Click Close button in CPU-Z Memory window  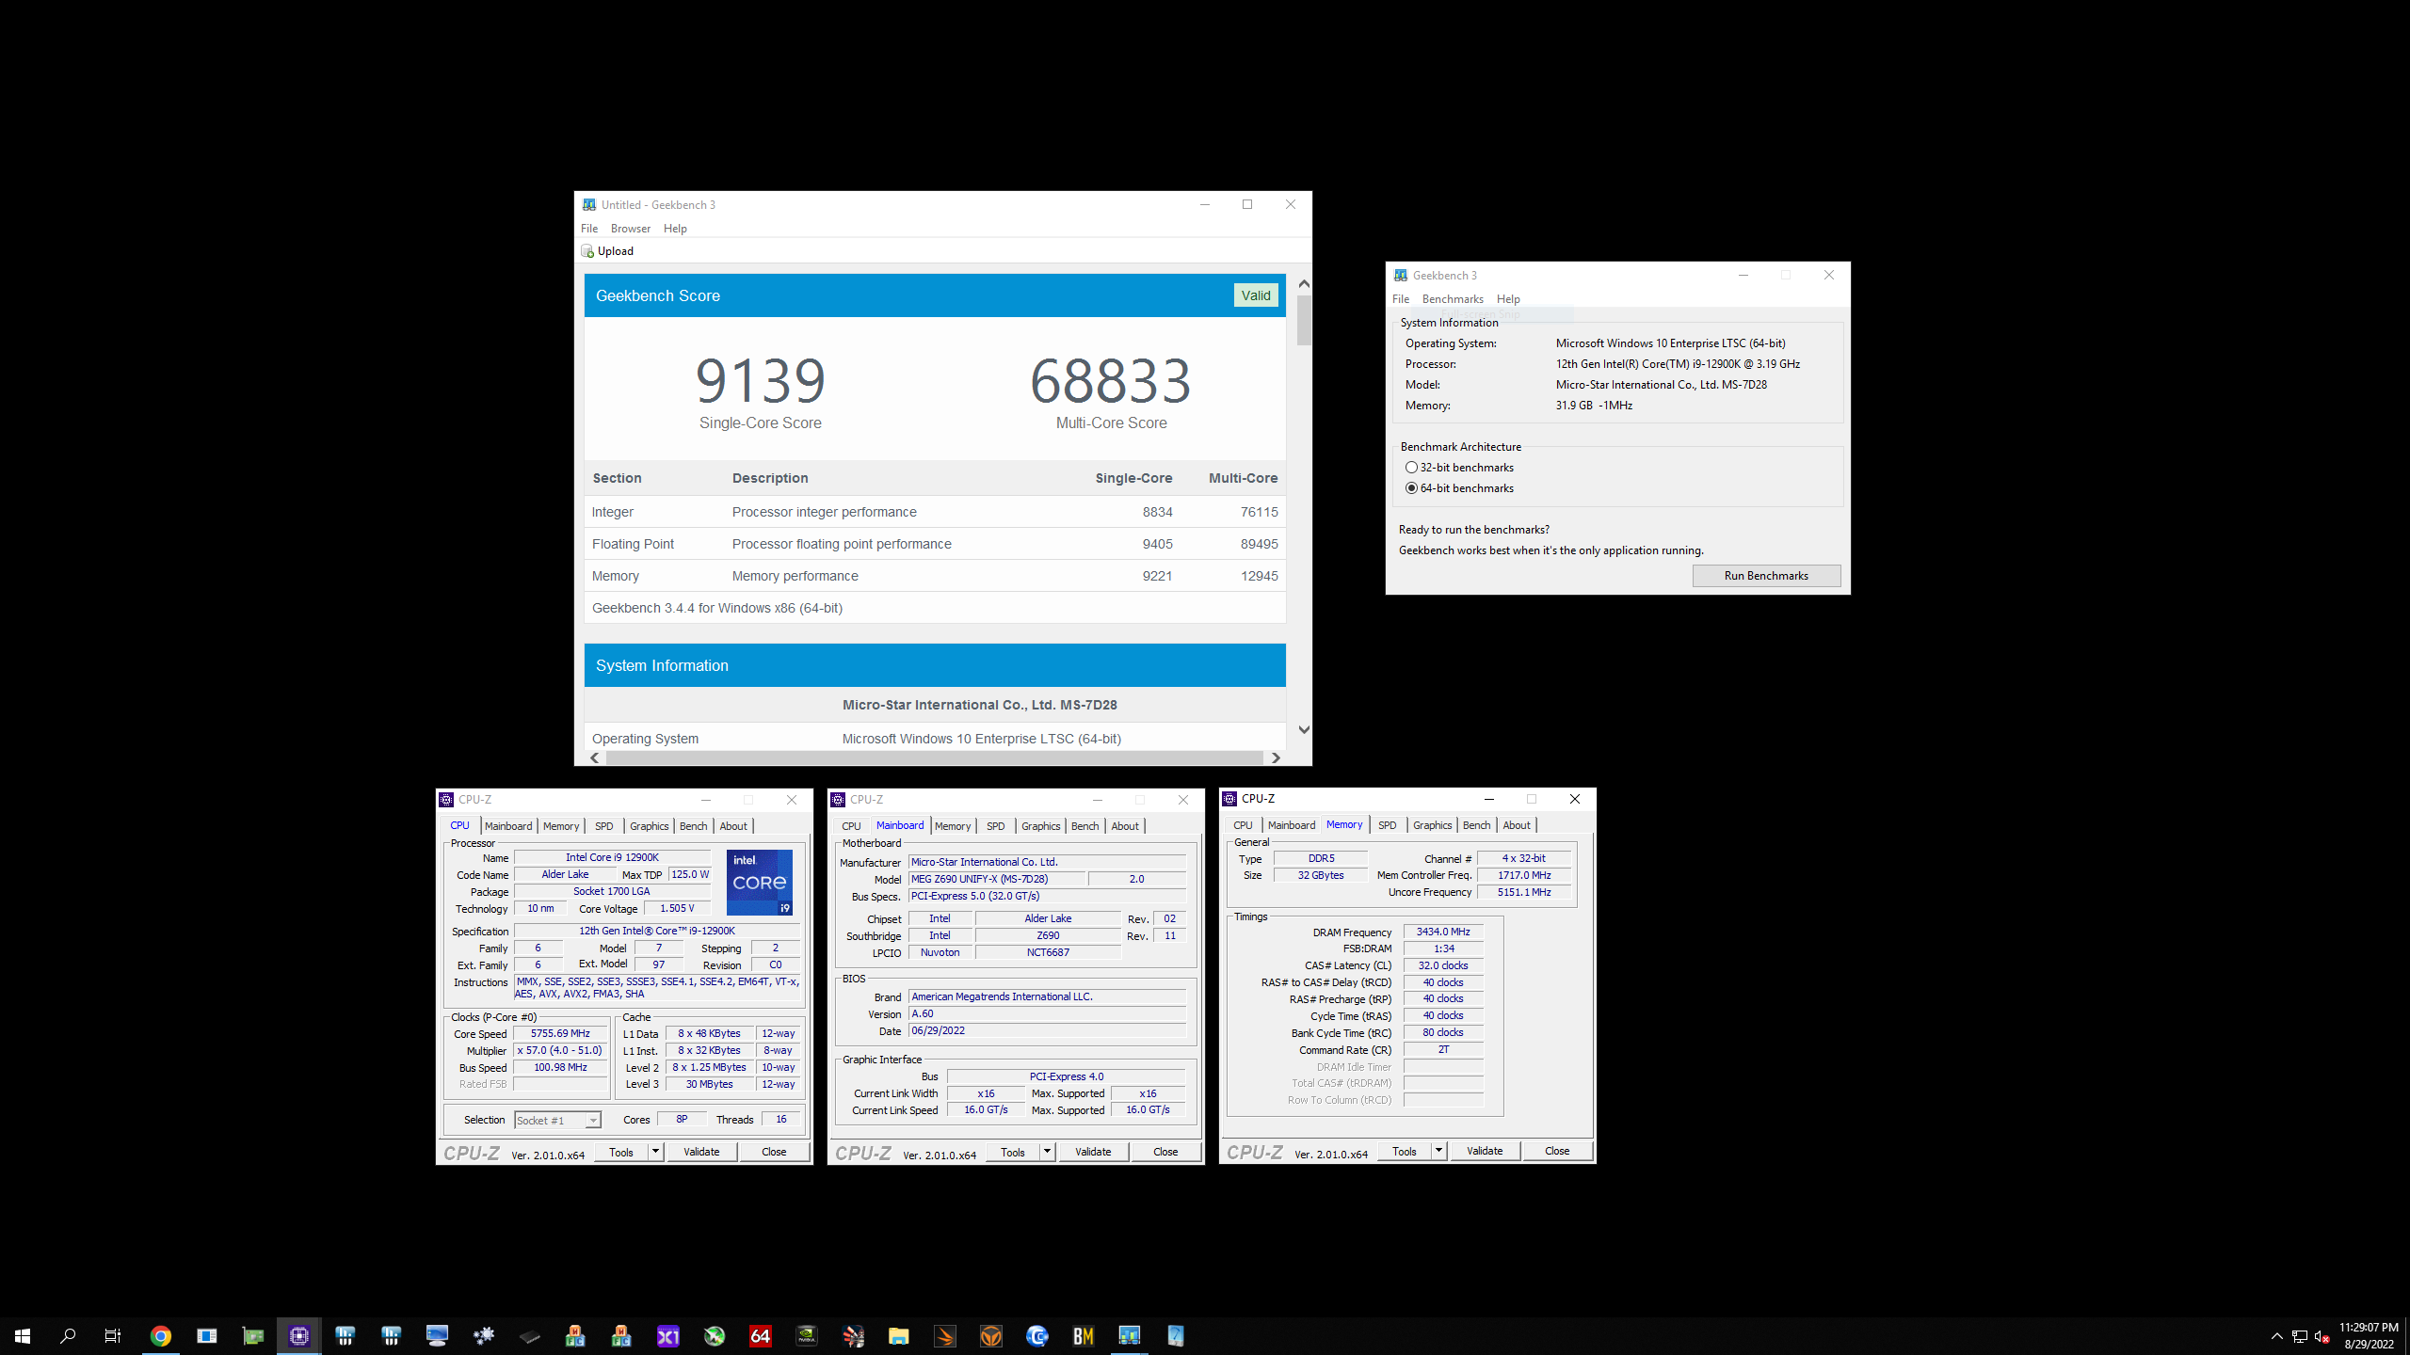(x=1557, y=1151)
